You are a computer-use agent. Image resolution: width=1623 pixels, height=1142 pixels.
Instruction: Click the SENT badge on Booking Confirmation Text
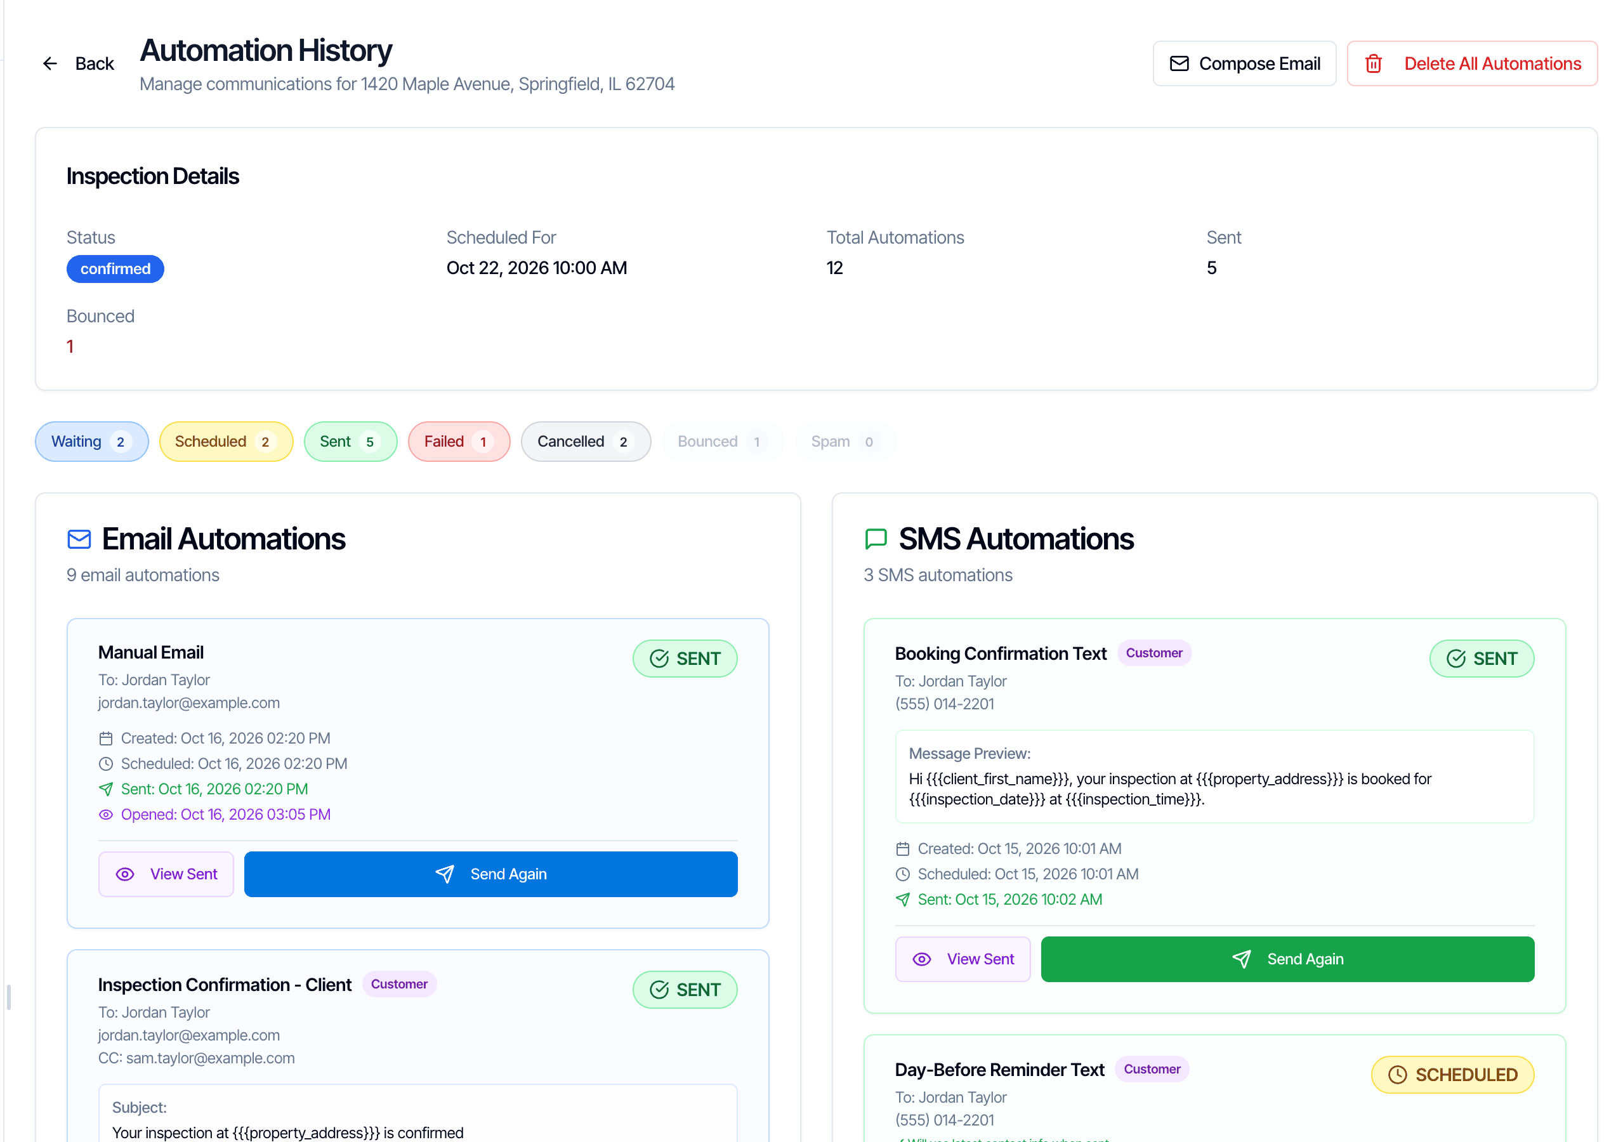click(x=1482, y=659)
